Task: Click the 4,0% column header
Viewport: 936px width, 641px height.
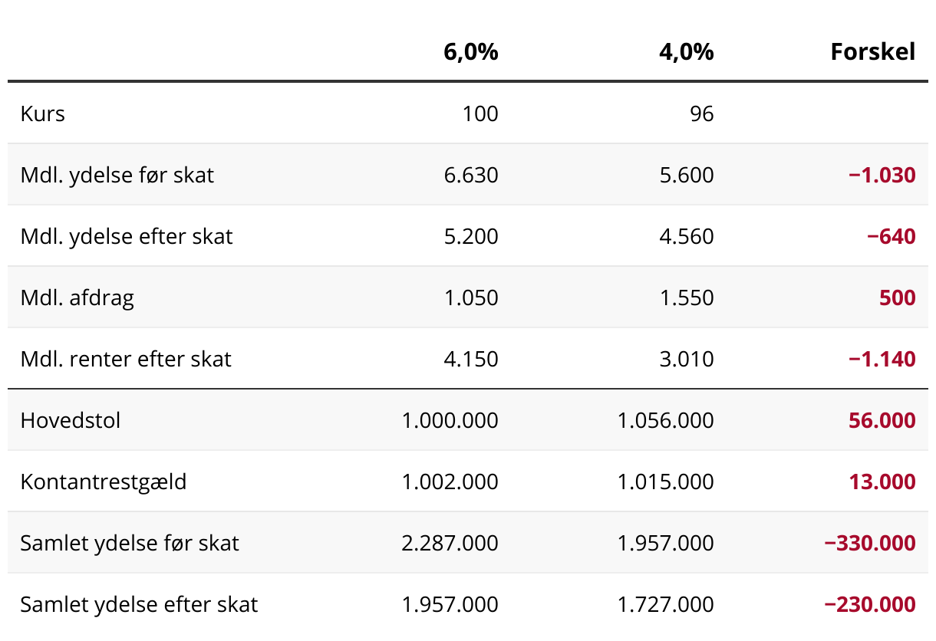Action: pyautogui.click(x=686, y=52)
